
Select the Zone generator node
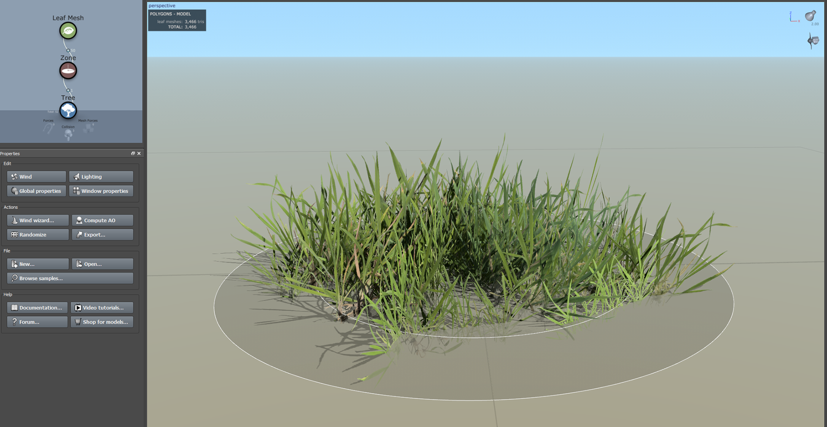tap(68, 71)
